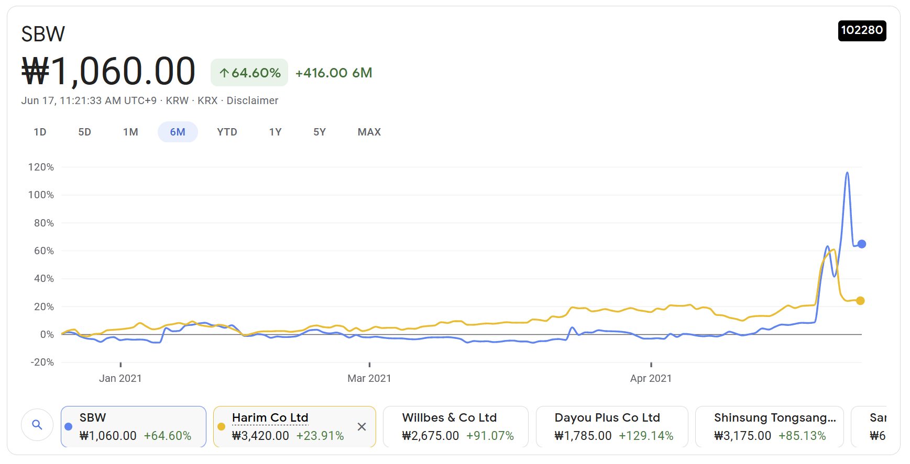Viewport: 910px width, 464px height.
Task: Add Willbes & Co Ltd to comparison
Action: click(x=455, y=427)
